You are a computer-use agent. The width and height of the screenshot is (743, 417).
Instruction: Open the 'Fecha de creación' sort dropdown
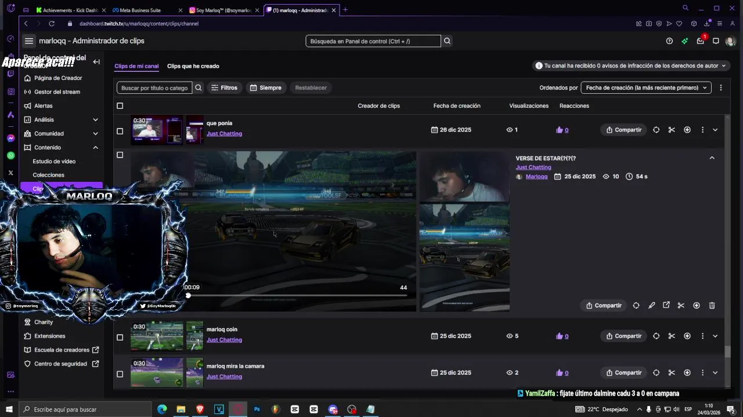[x=646, y=88]
